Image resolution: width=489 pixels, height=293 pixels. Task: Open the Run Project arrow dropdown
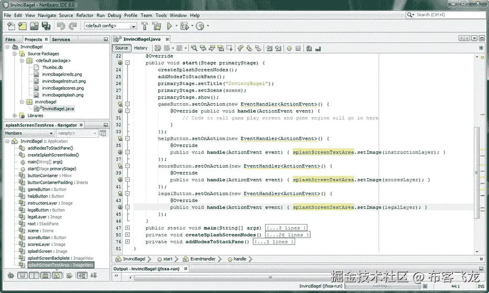(x=177, y=26)
